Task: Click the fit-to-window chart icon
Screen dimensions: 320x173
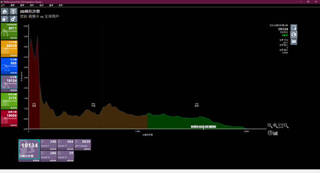Action: click(x=280, y=126)
